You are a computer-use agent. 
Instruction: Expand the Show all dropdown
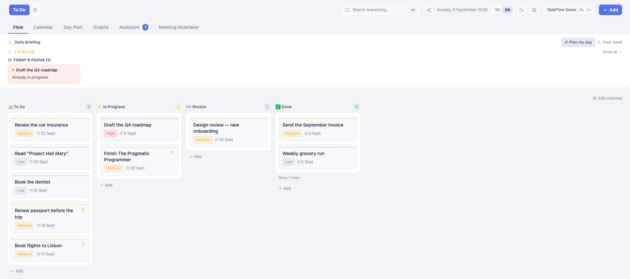(612, 52)
